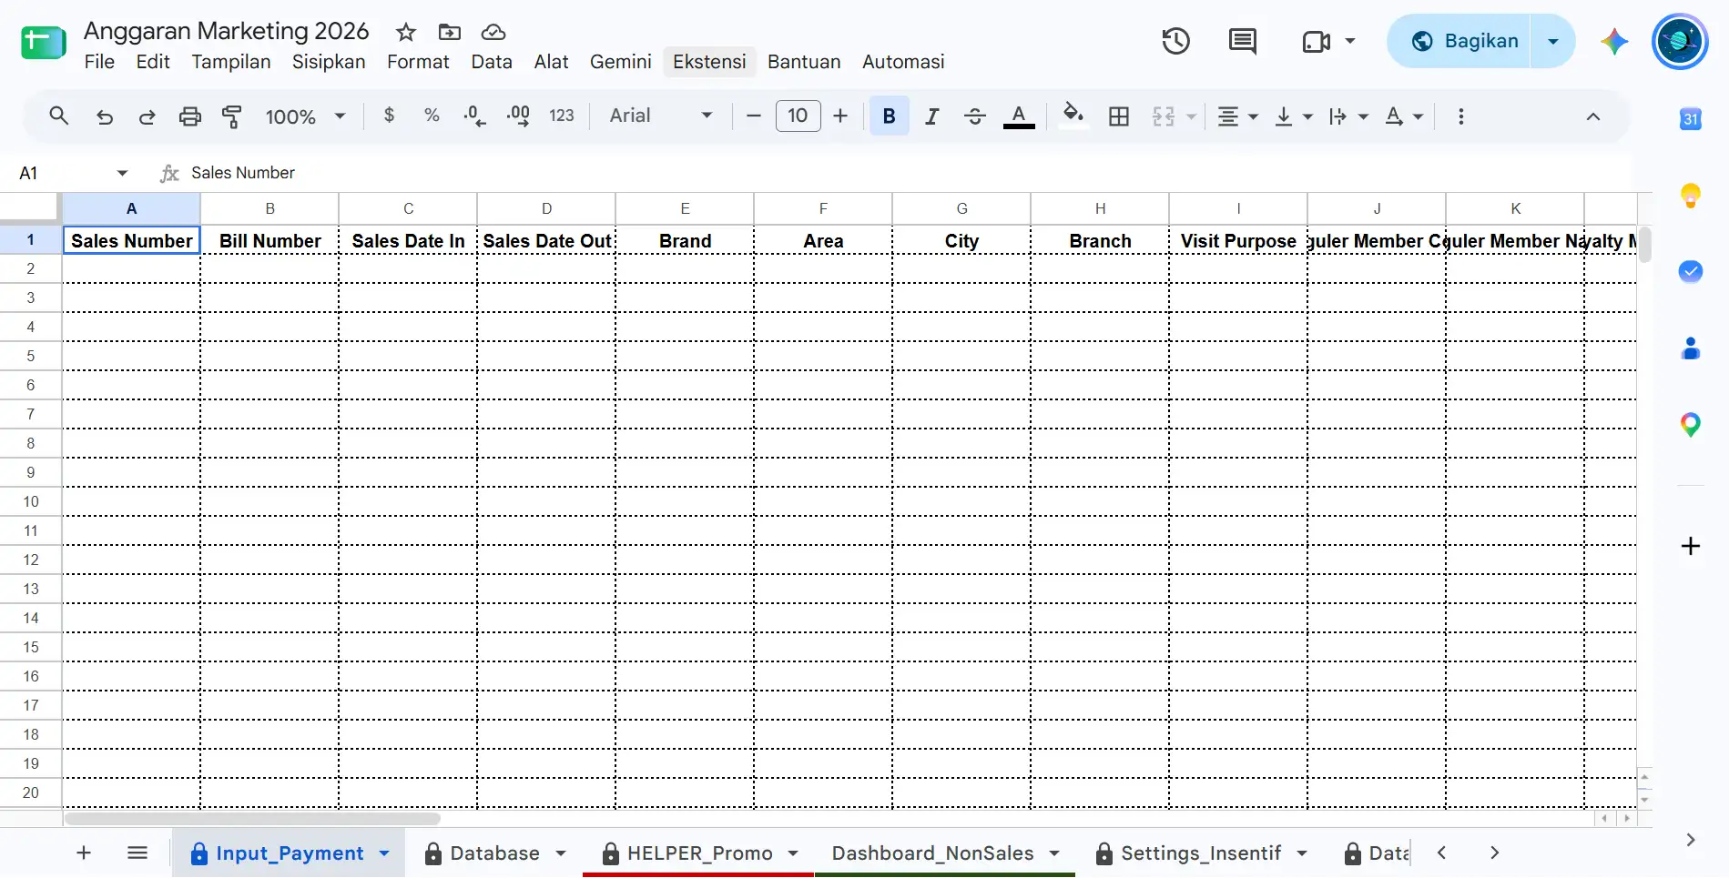The width and height of the screenshot is (1729, 878).
Task: Search the menus with the magnifier icon
Action: [x=59, y=116]
